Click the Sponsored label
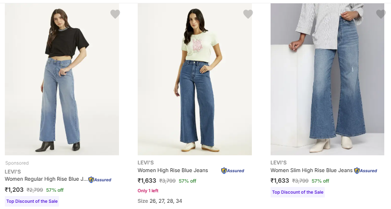Image resolution: width=391 pixels, height=209 pixels. pos(17,163)
